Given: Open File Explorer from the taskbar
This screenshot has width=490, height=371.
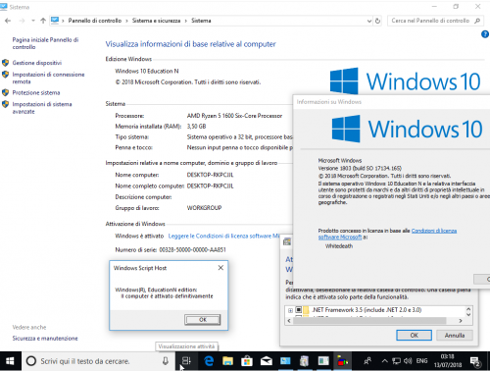Looking at the screenshot, I should (x=227, y=361).
